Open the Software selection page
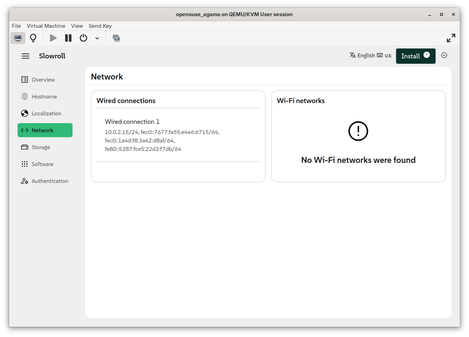This screenshot has width=469, height=337. pos(42,164)
